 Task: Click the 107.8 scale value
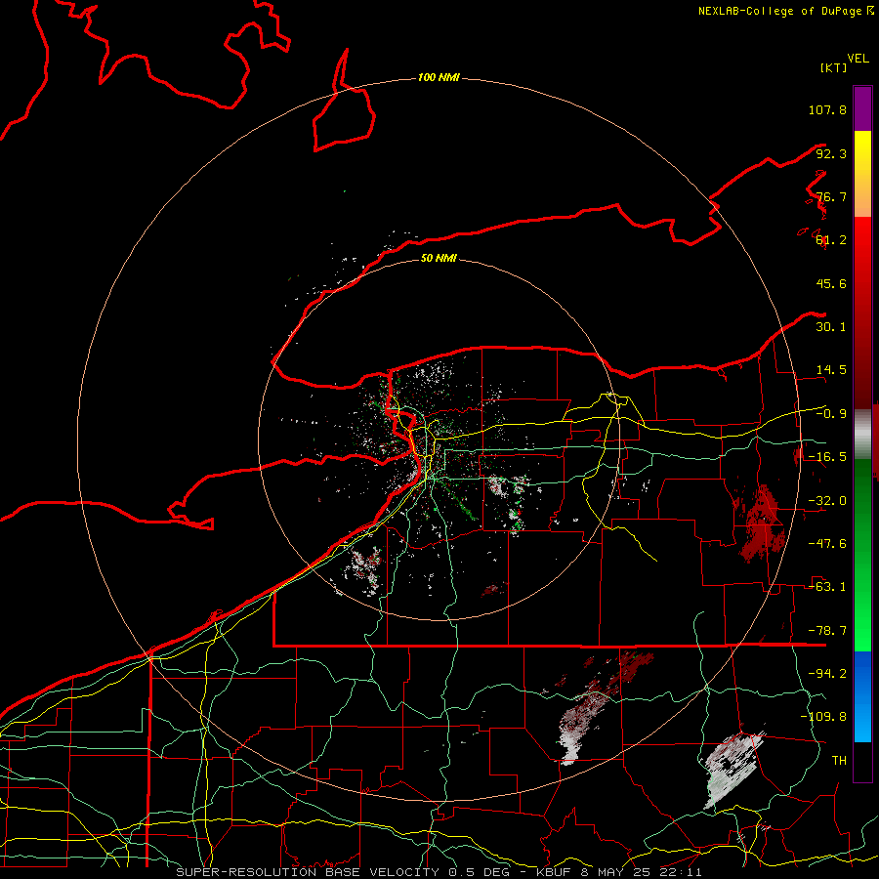click(827, 109)
